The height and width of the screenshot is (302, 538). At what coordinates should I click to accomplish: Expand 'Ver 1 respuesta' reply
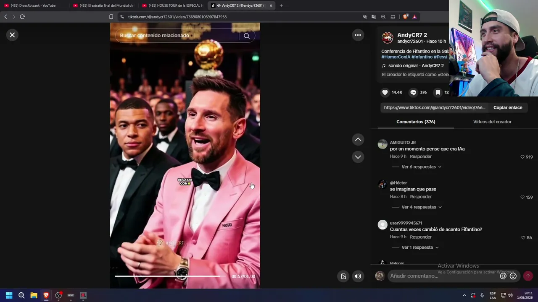[420, 247]
